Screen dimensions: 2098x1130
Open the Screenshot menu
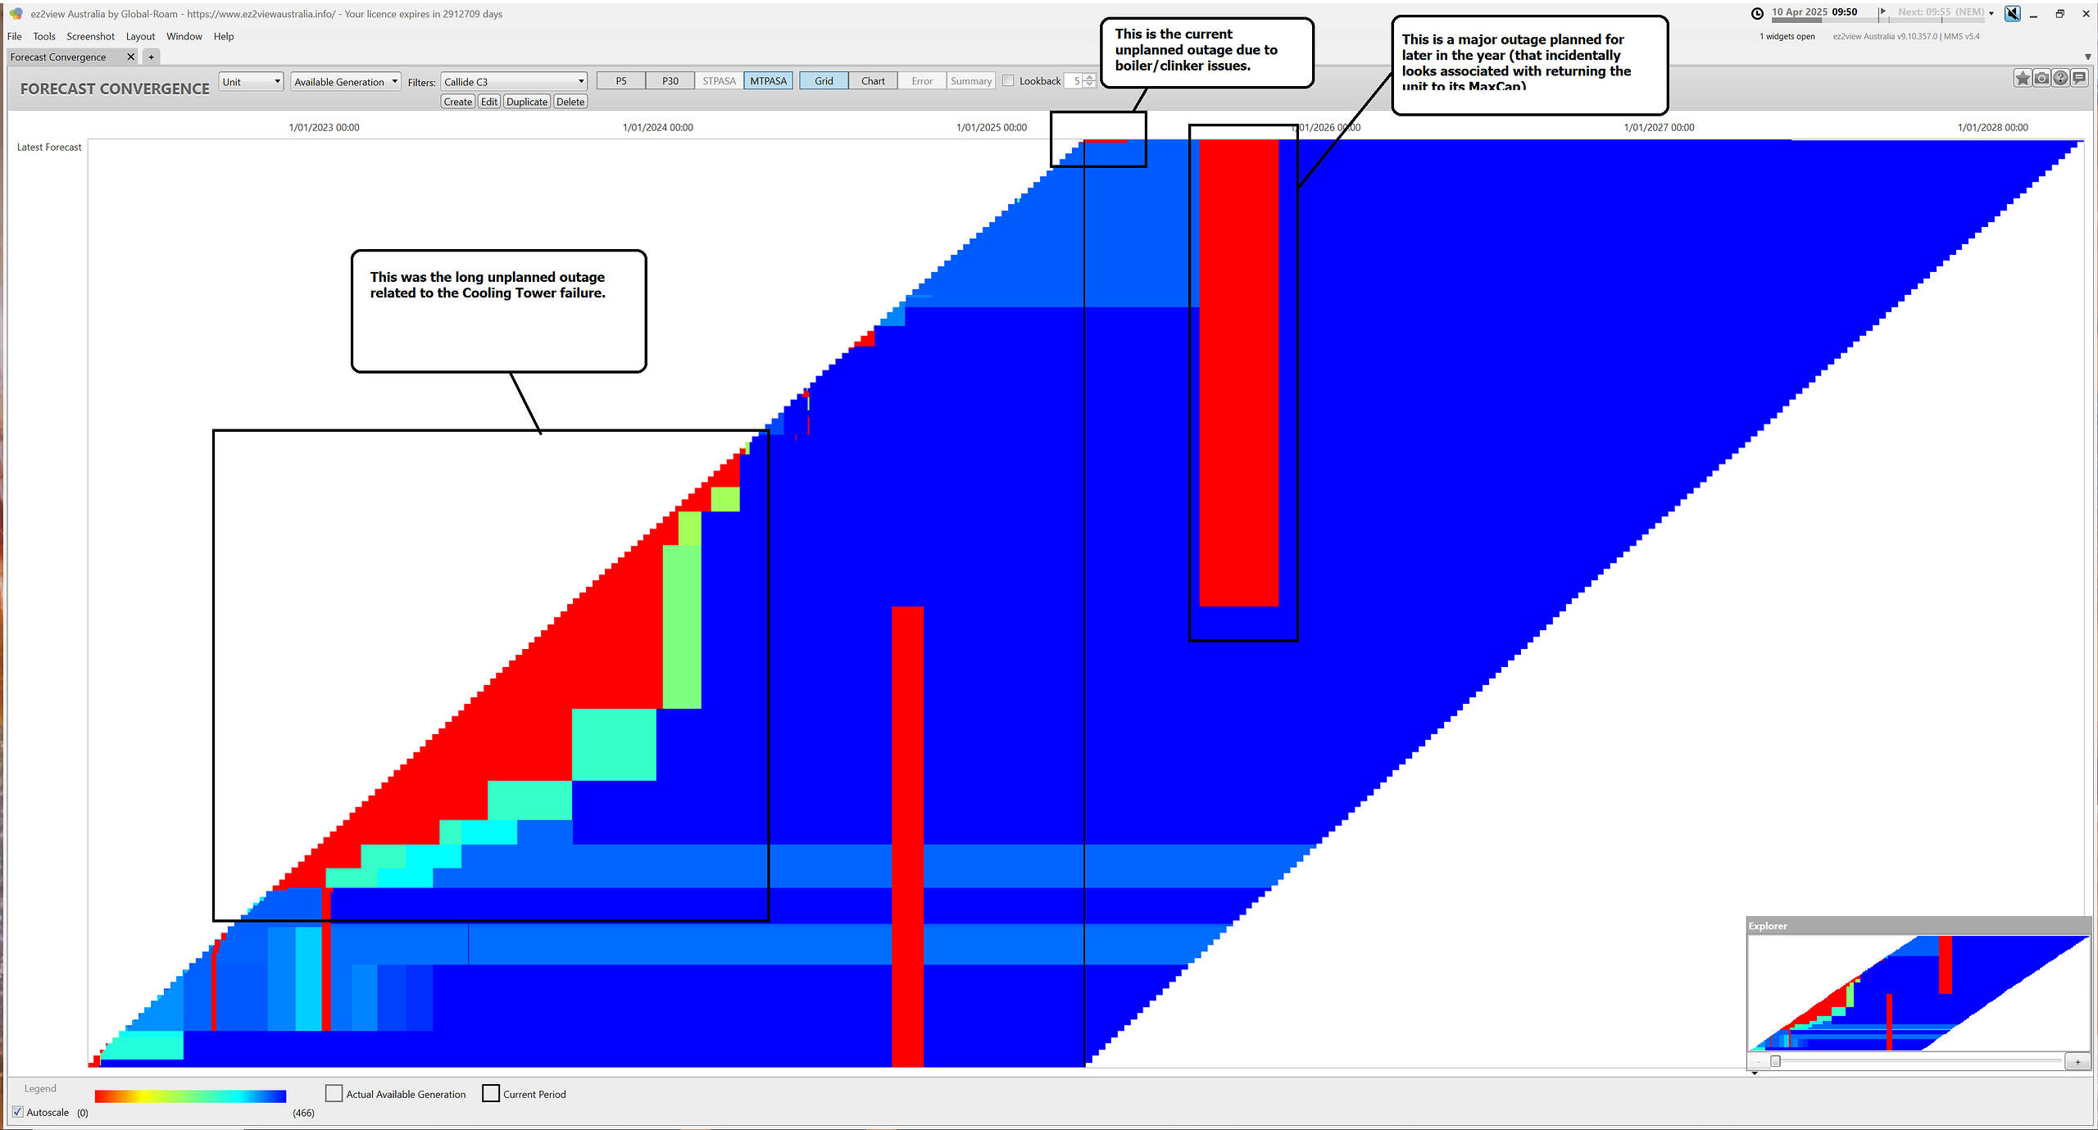coord(90,36)
